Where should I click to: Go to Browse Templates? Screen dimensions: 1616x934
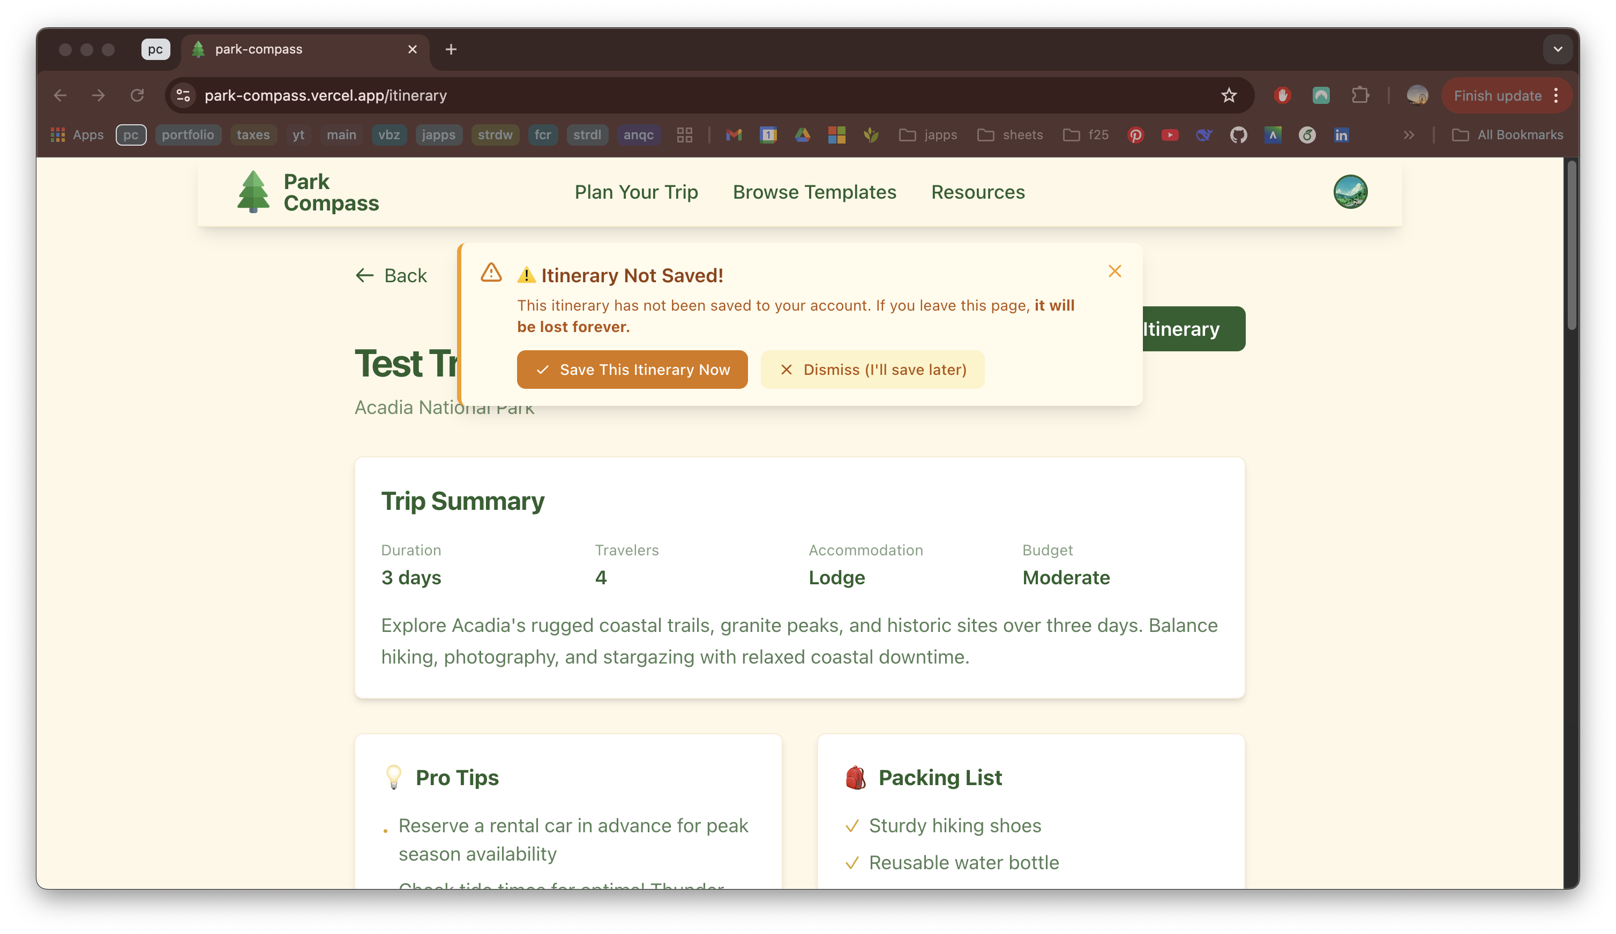click(814, 192)
